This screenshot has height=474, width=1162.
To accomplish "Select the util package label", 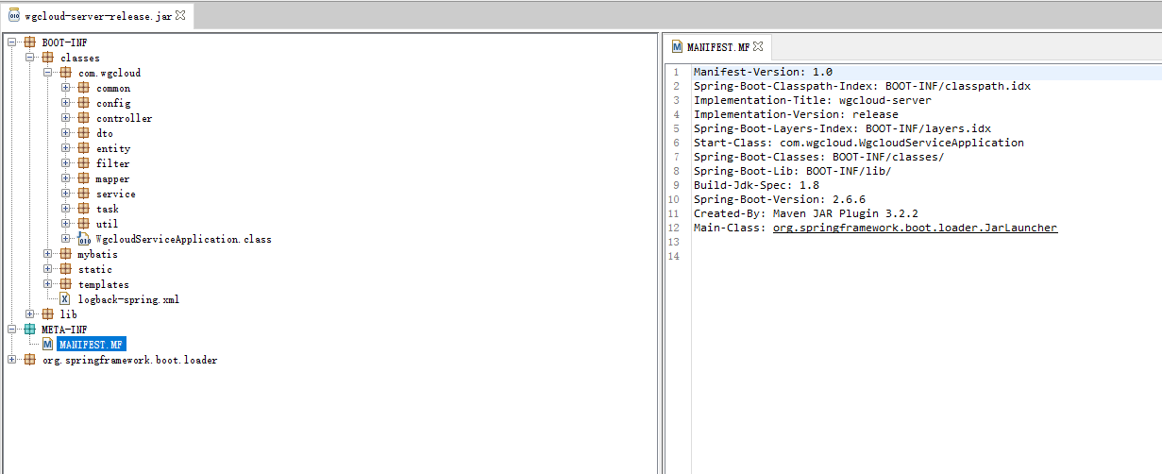I will coord(107,224).
